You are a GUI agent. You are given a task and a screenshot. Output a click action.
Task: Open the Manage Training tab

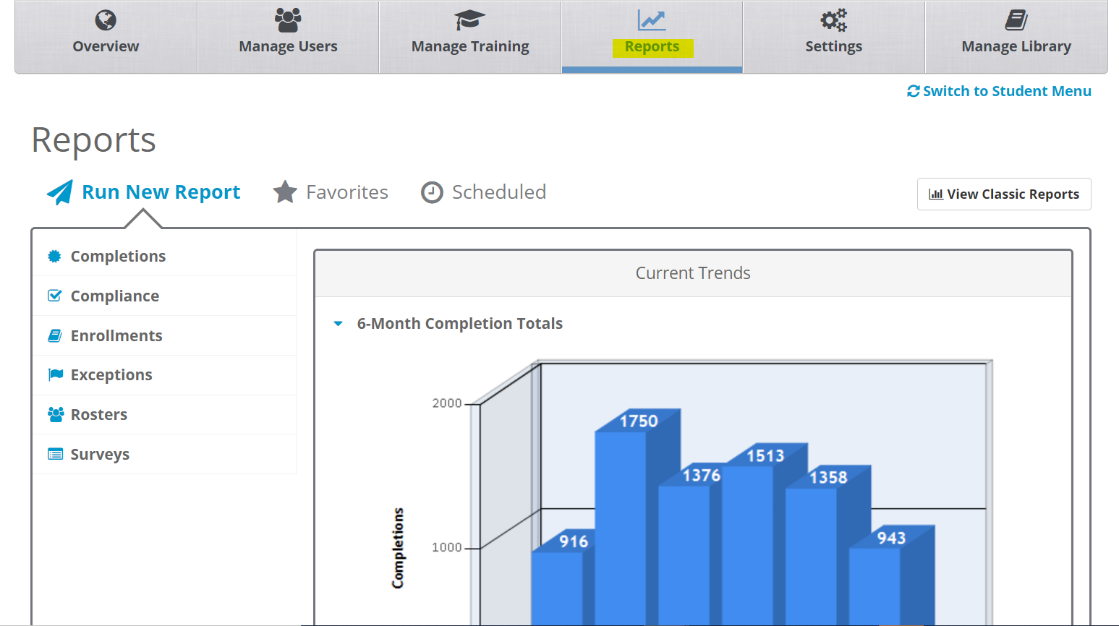pos(470,37)
